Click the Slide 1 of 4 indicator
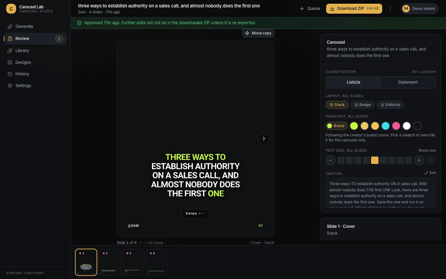The width and height of the screenshot is (446, 279). 126,243
